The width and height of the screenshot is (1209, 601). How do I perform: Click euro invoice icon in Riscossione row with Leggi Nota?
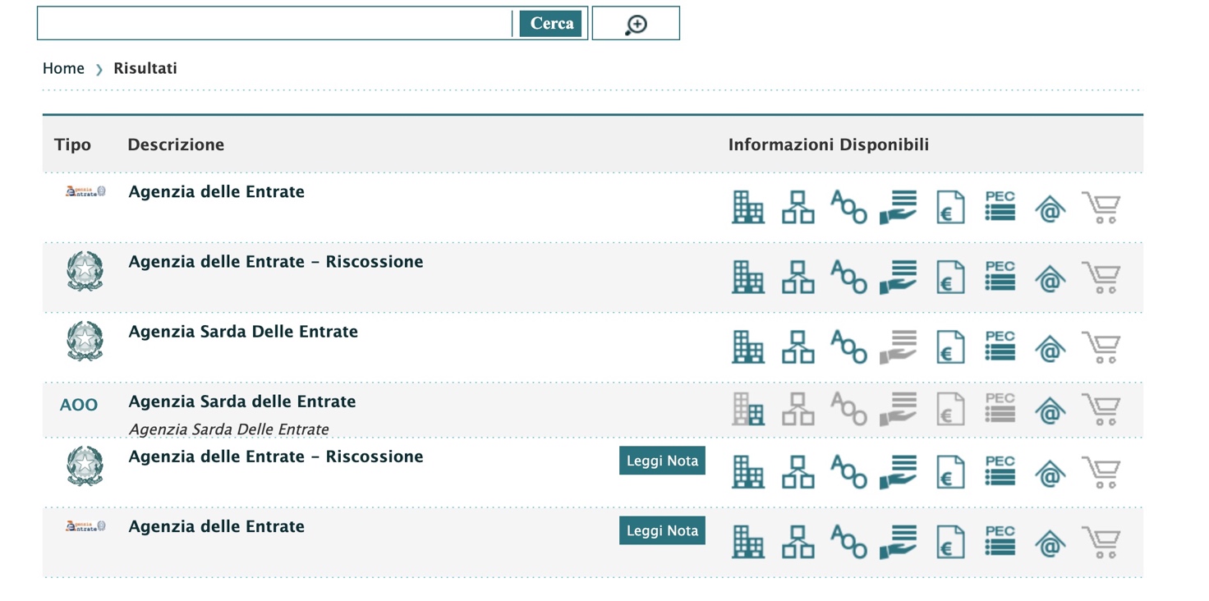950,472
